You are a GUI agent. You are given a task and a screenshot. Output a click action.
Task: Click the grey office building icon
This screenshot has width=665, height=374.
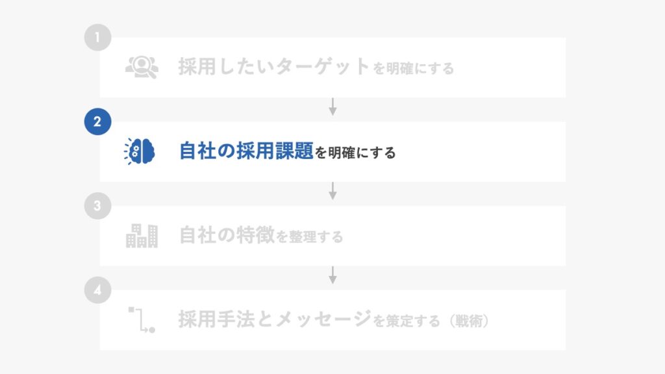tap(142, 236)
